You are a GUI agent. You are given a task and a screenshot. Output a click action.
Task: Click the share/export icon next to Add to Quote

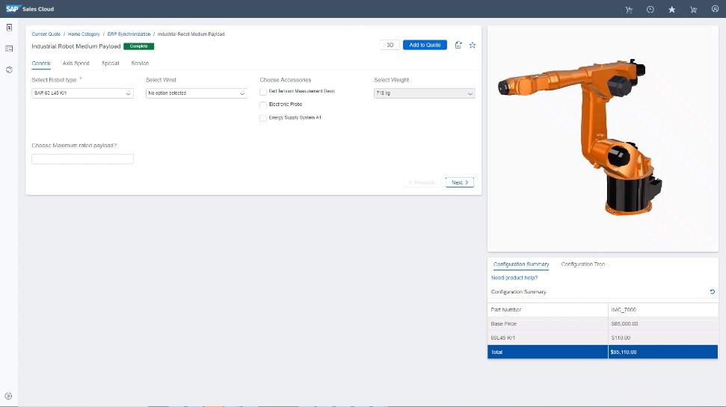[458, 45]
